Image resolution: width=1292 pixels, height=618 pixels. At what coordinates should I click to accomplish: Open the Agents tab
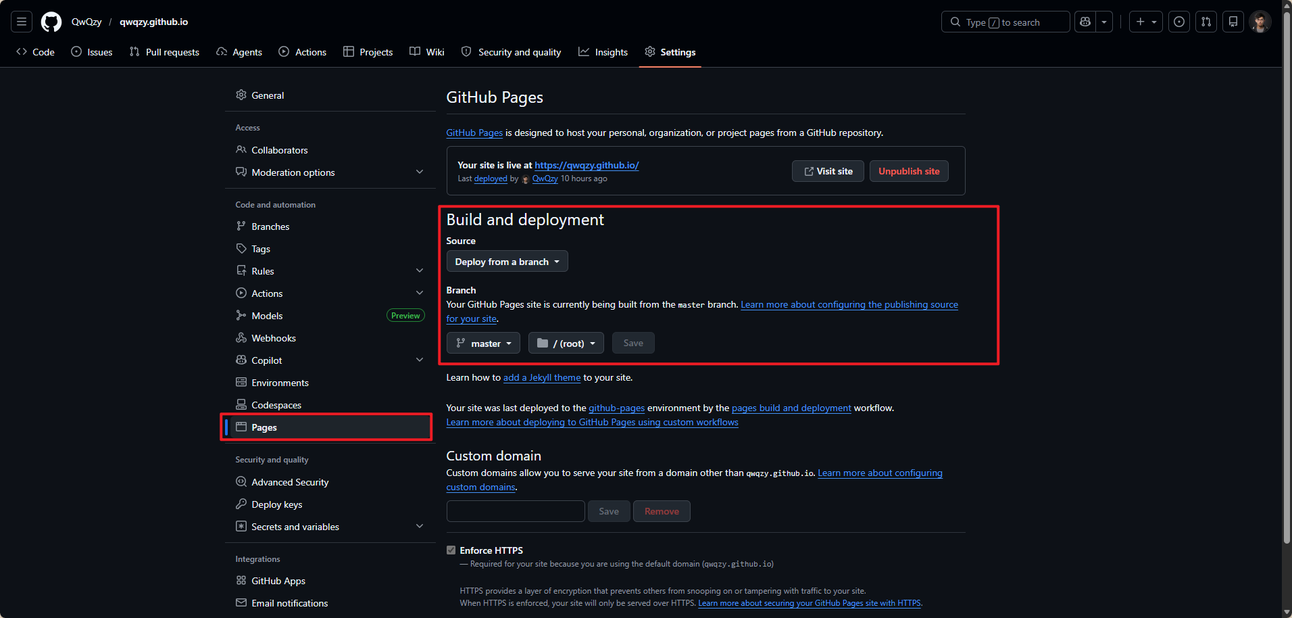(239, 52)
